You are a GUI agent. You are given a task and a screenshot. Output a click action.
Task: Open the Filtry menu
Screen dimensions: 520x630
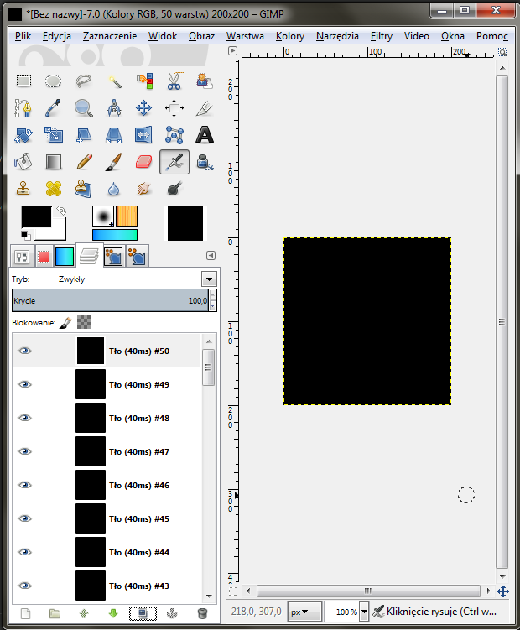click(381, 36)
